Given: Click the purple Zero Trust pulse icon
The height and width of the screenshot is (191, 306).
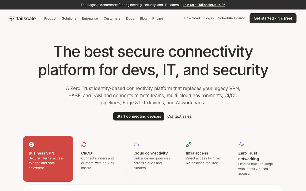Looking at the screenshot, I should [241, 144].
